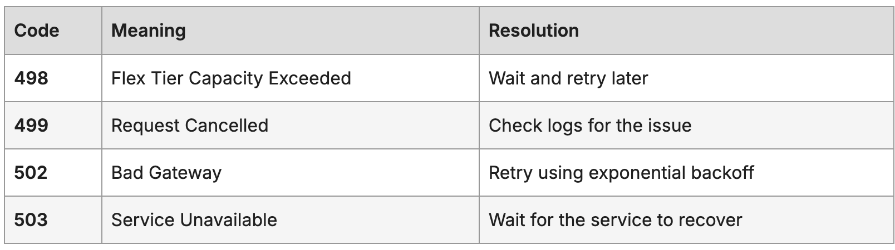Click the Resolution column header
Viewport: 895px width, 250px height.
pyautogui.click(x=533, y=31)
